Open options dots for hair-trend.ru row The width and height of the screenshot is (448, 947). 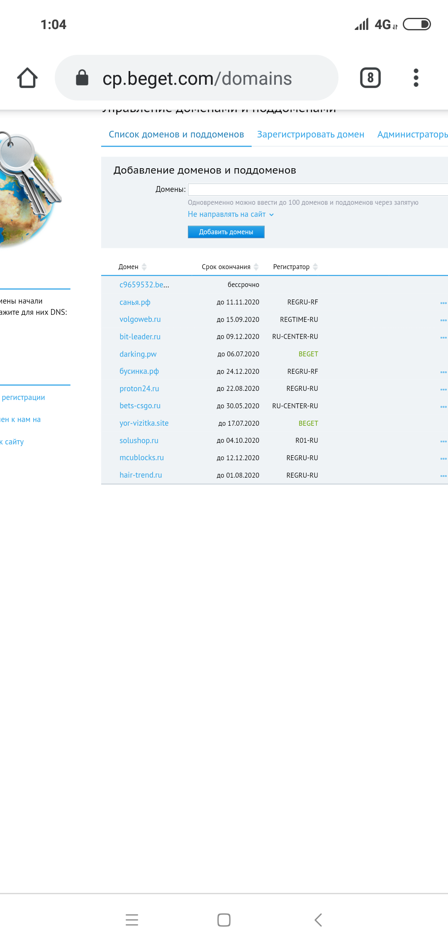[443, 476]
